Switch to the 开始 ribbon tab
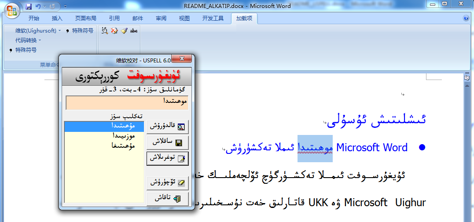Image resolution: width=474 pixels, height=222 pixels. click(x=33, y=18)
